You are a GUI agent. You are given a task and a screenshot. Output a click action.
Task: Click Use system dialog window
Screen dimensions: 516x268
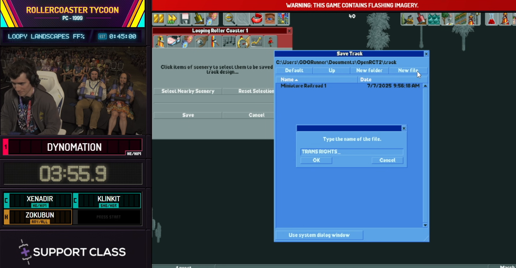coord(319,235)
